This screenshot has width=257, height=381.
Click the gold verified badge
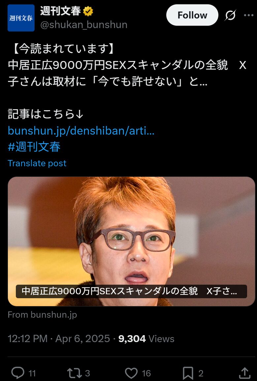88,11
